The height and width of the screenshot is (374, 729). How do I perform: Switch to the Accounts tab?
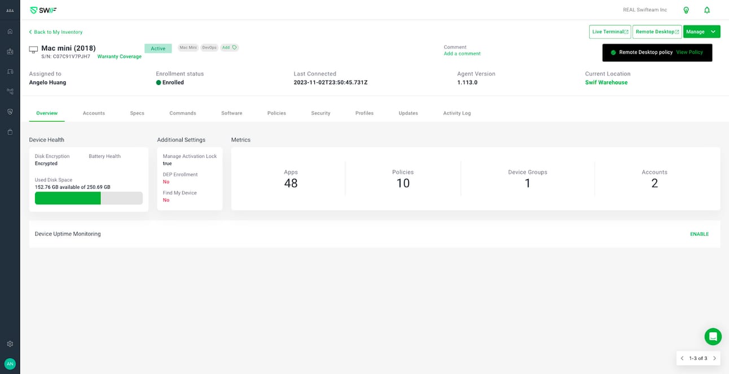coord(94,113)
